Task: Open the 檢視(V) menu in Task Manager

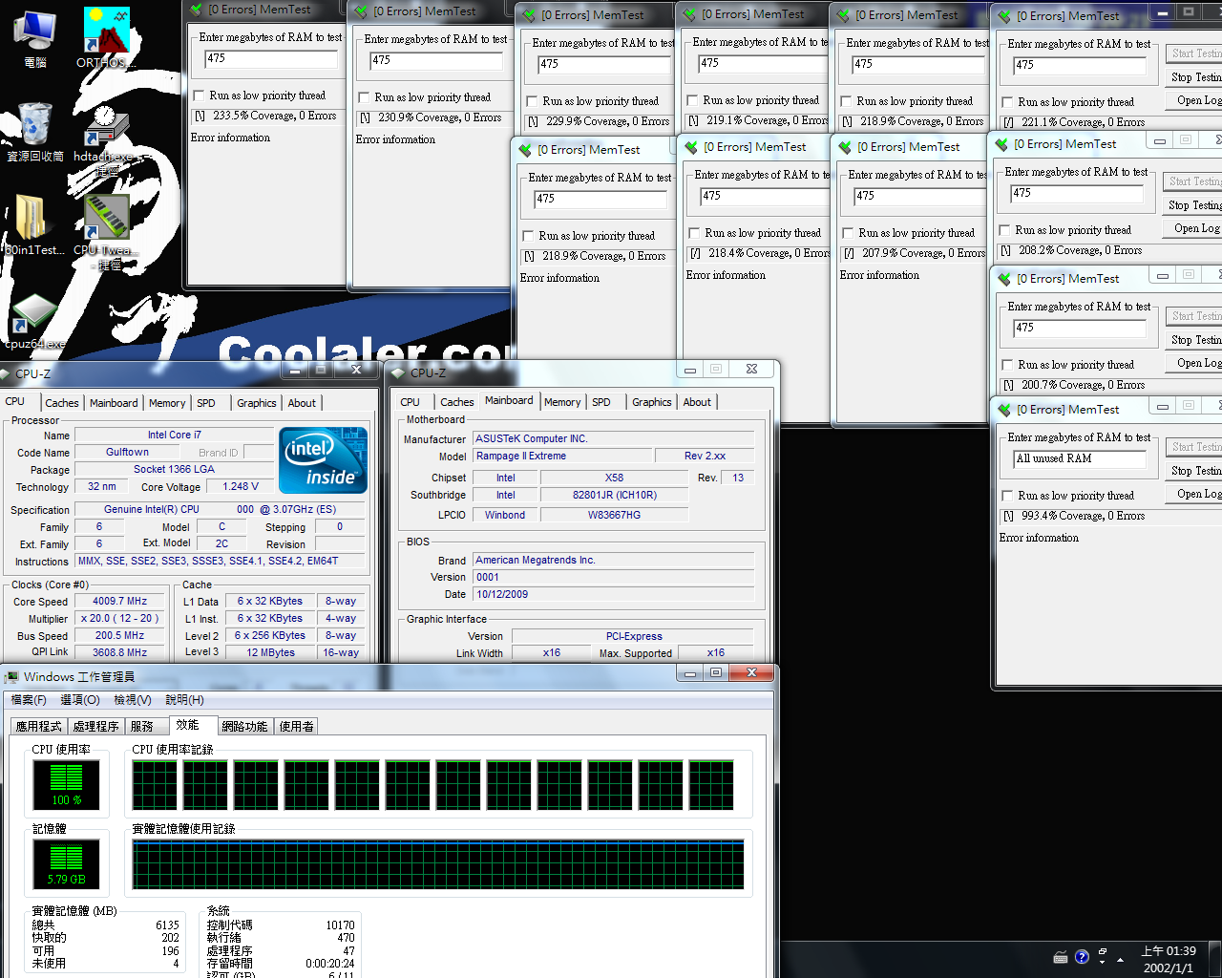Action: coord(133,700)
